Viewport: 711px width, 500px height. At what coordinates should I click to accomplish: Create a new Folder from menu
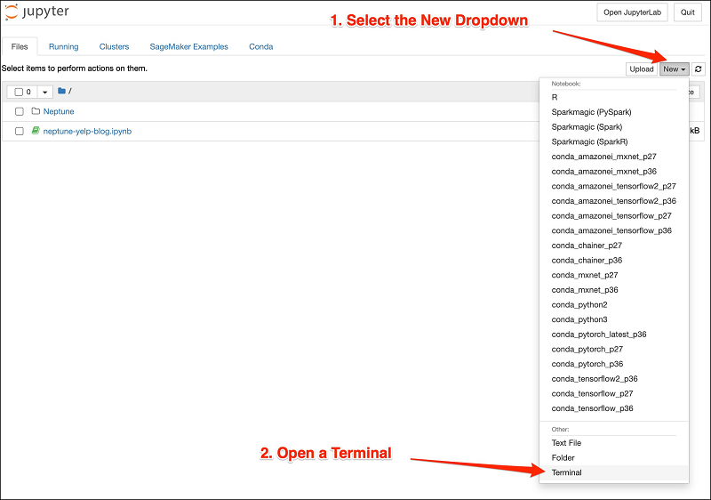coord(614,458)
